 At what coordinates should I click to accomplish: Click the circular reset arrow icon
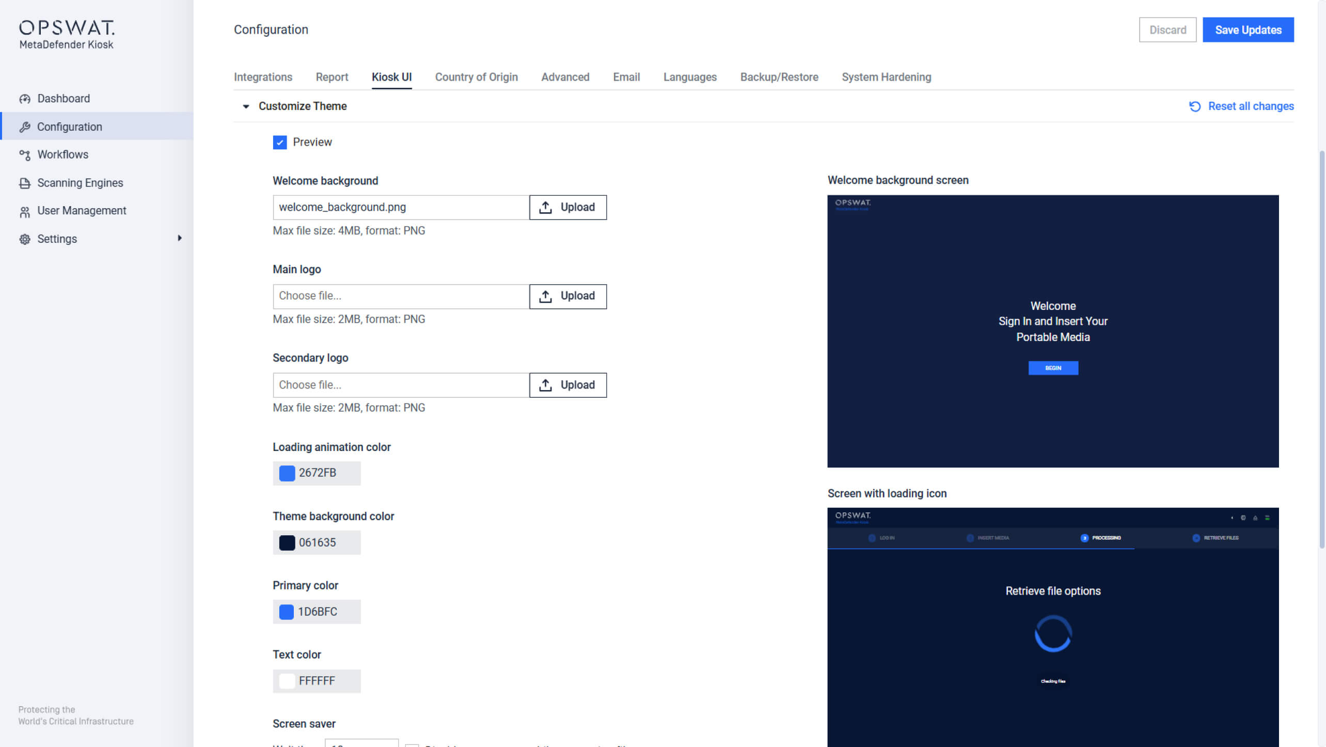(x=1194, y=106)
